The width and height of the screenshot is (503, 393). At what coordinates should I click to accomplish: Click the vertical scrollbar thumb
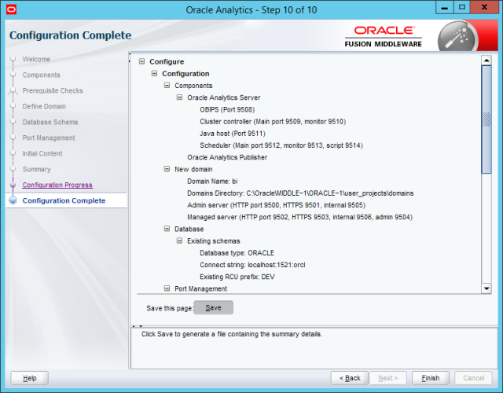486,119
